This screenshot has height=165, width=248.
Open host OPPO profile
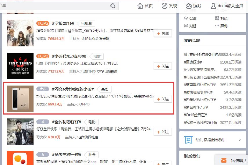pos(84,104)
